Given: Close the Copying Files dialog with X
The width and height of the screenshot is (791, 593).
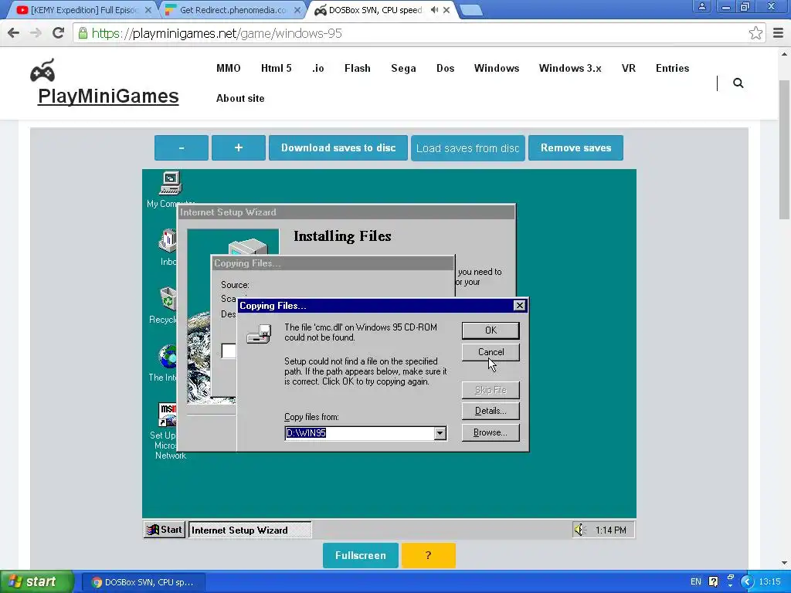Looking at the screenshot, I should [519, 306].
